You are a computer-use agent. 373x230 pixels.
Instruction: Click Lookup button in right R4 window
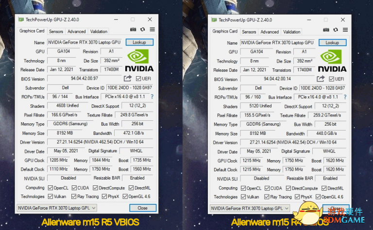pyautogui.click(x=332, y=43)
